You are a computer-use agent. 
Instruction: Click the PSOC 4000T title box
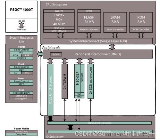point(21,10)
